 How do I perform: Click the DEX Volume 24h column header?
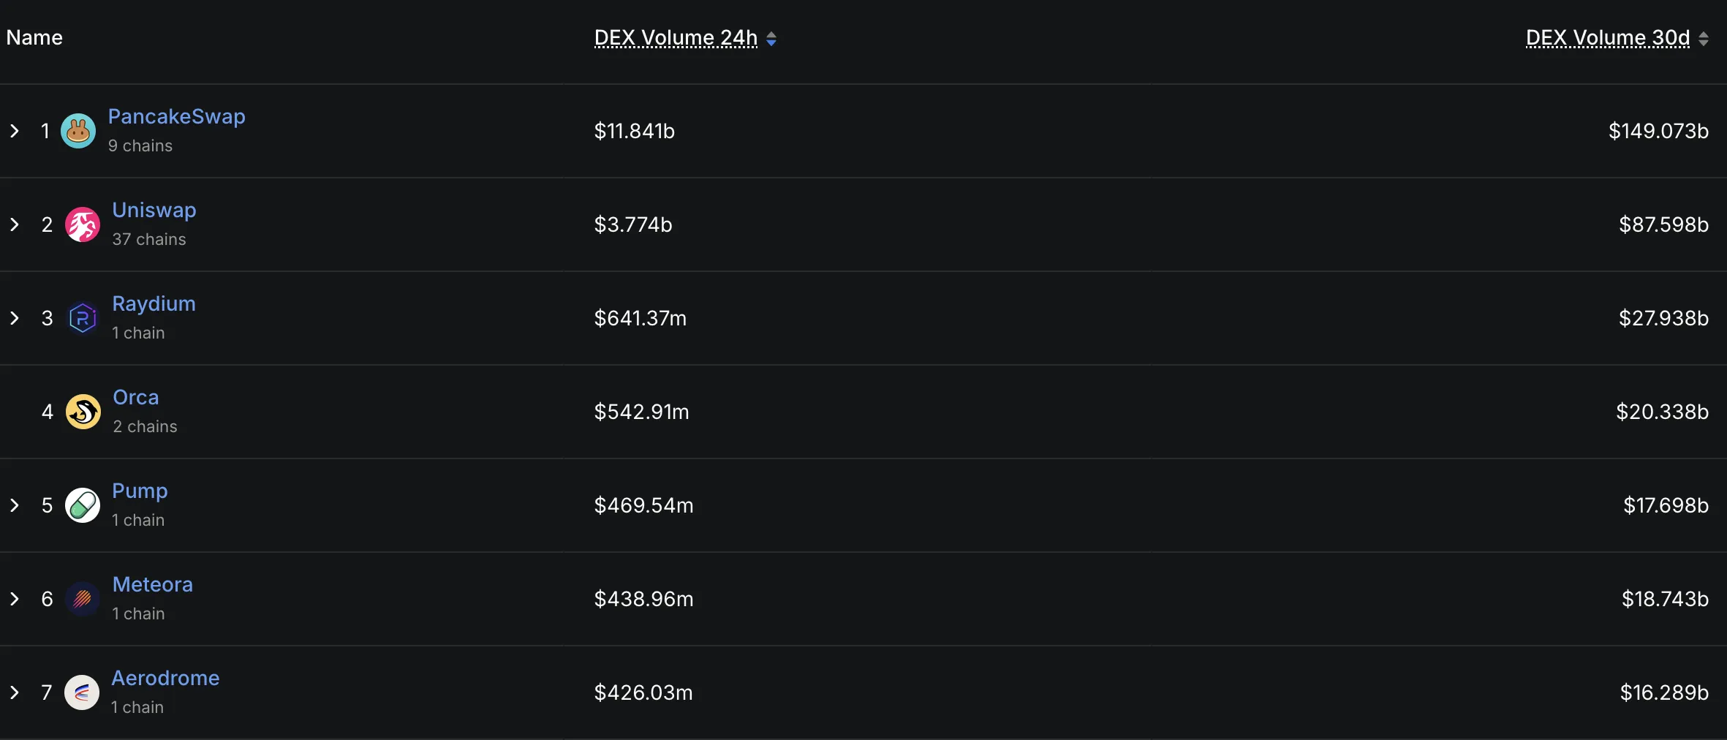676,38
